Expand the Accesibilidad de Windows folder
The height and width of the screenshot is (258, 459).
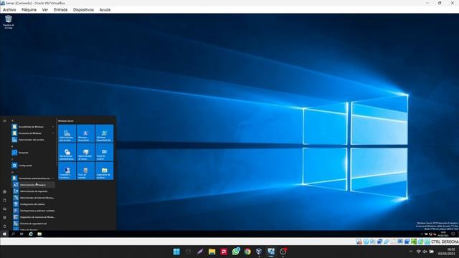[x=33, y=127]
